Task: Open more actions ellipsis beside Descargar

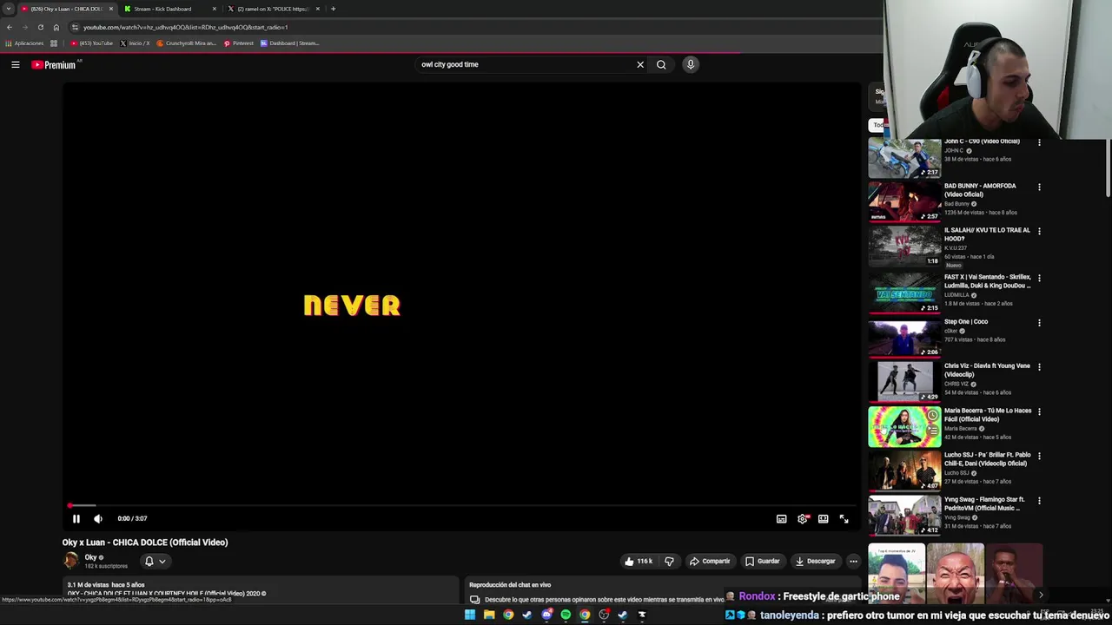Action: click(x=853, y=561)
